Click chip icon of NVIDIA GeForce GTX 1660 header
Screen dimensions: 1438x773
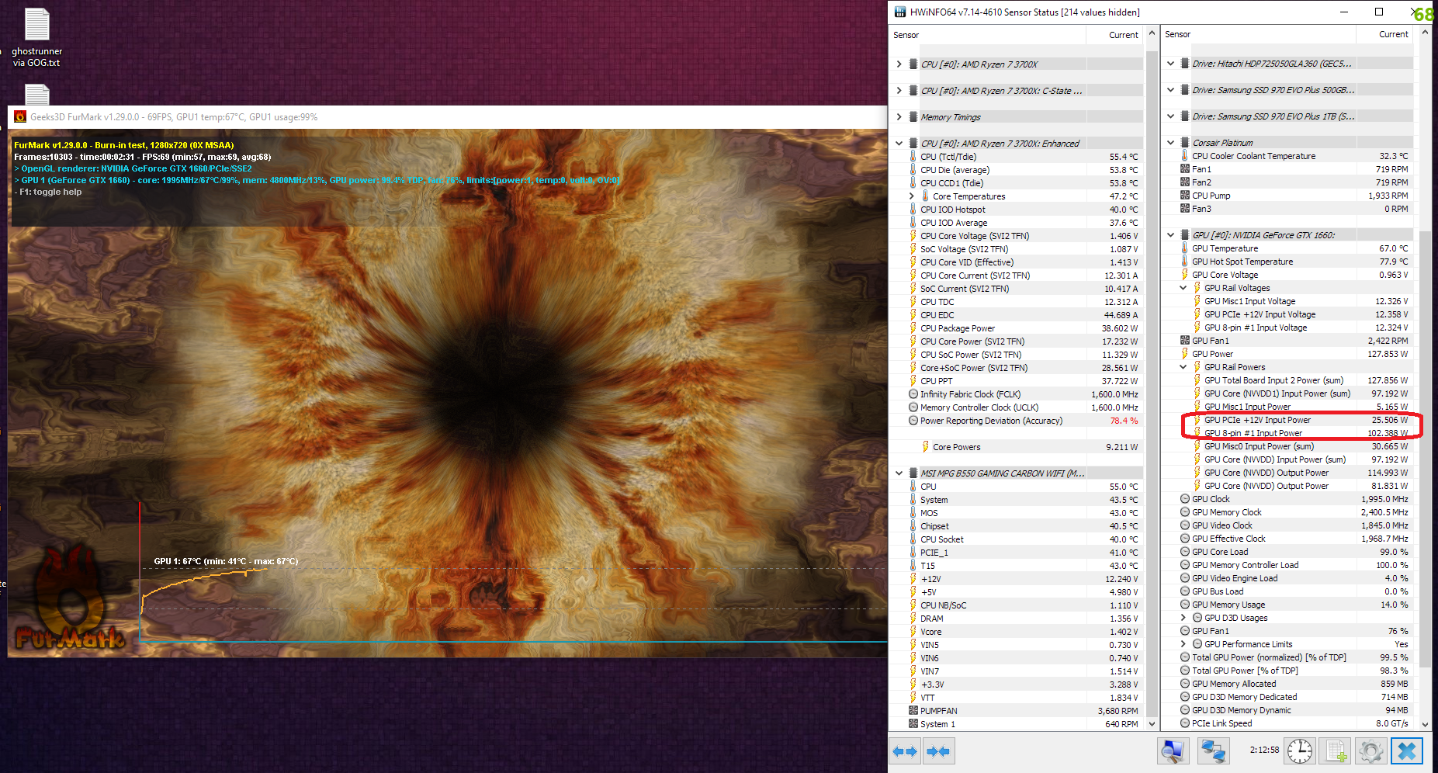tap(1185, 235)
